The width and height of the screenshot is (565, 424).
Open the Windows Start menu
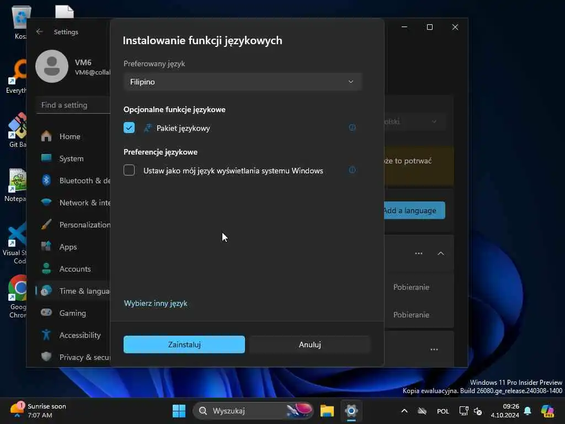pos(179,411)
